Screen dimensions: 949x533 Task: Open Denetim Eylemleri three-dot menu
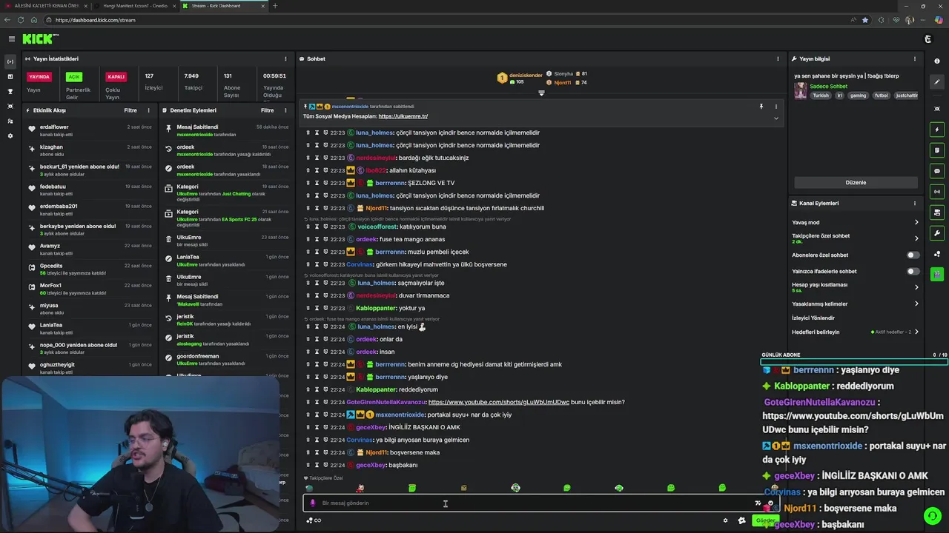(285, 110)
